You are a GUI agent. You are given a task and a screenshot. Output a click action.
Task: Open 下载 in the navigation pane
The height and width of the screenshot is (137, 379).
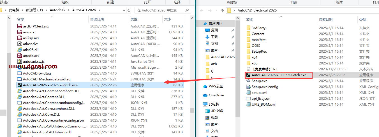pos(214,37)
